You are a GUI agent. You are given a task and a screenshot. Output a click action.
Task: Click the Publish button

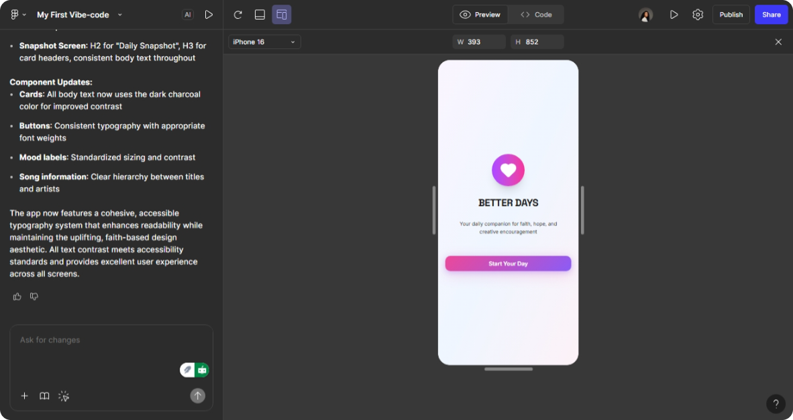(x=731, y=14)
